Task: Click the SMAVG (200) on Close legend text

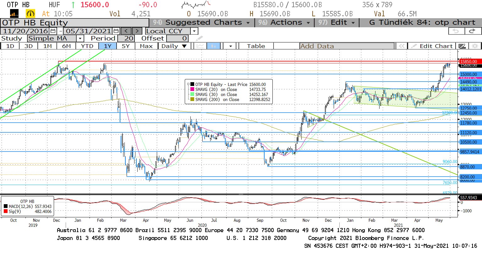Action: pyautogui.click(x=217, y=100)
